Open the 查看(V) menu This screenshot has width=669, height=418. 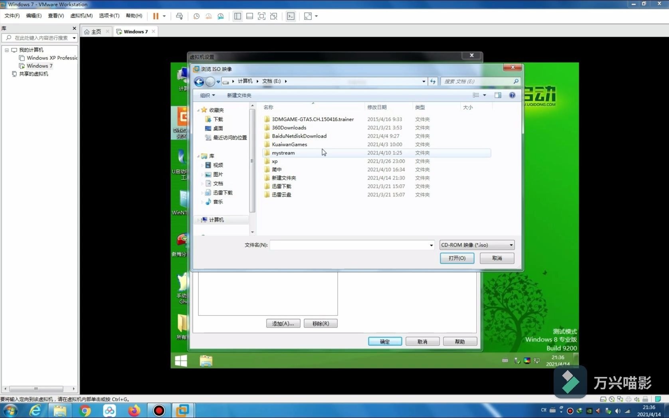tap(56, 16)
